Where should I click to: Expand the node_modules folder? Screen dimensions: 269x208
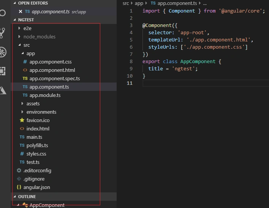tap(19, 37)
